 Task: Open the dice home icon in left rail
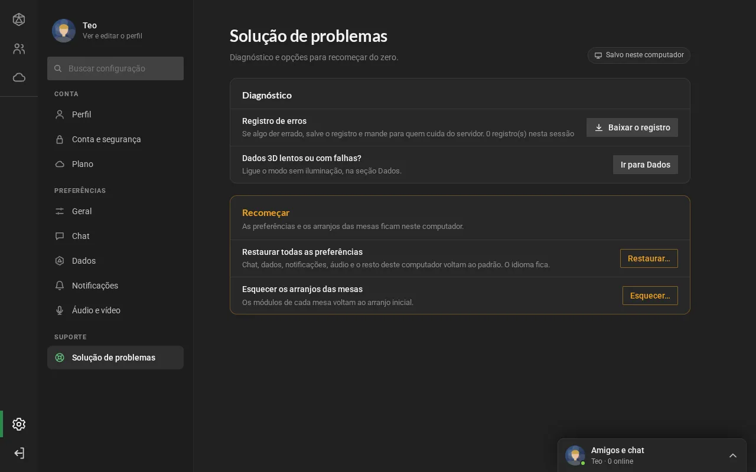pyautogui.click(x=19, y=19)
